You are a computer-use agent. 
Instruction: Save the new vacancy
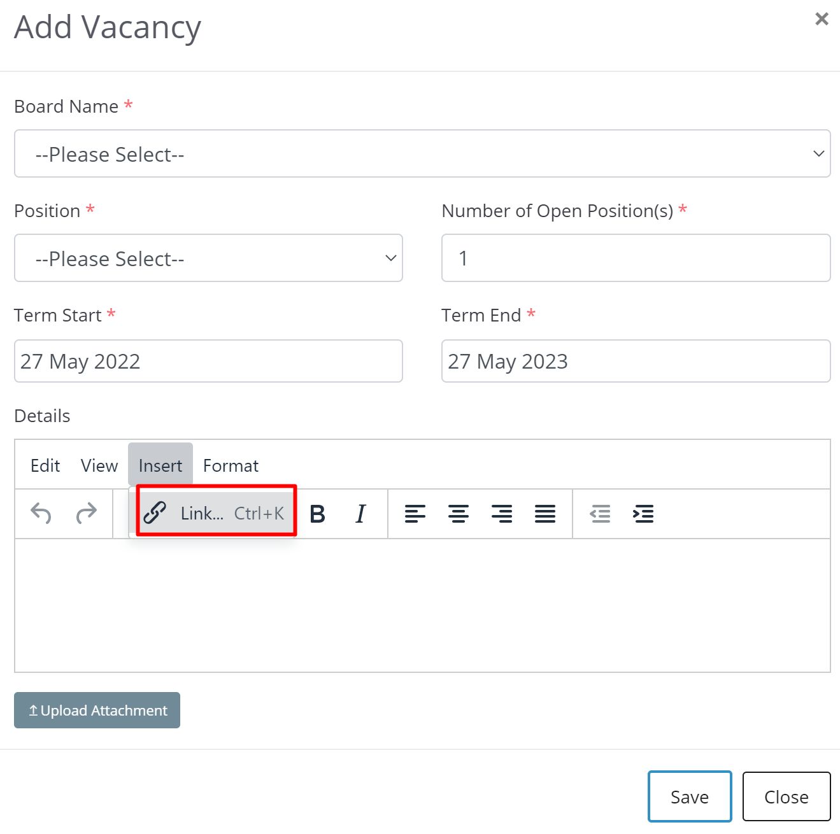point(690,796)
